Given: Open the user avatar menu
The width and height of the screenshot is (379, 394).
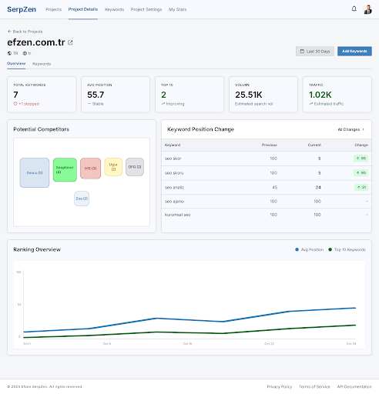Looking at the screenshot, I should pyautogui.click(x=367, y=9).
